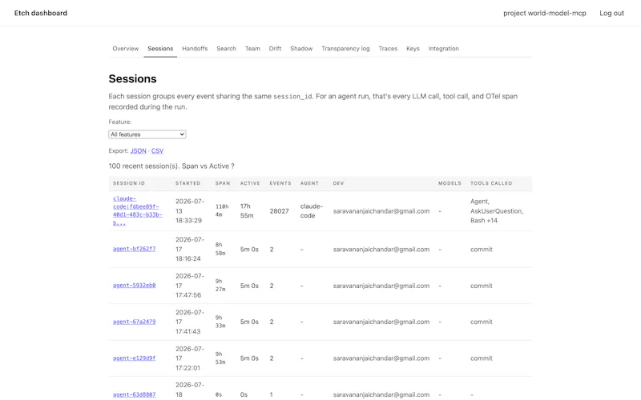This screenshot has width=641, height=400.
Task: Click the EVENTS column header
Action: [280, 183]
